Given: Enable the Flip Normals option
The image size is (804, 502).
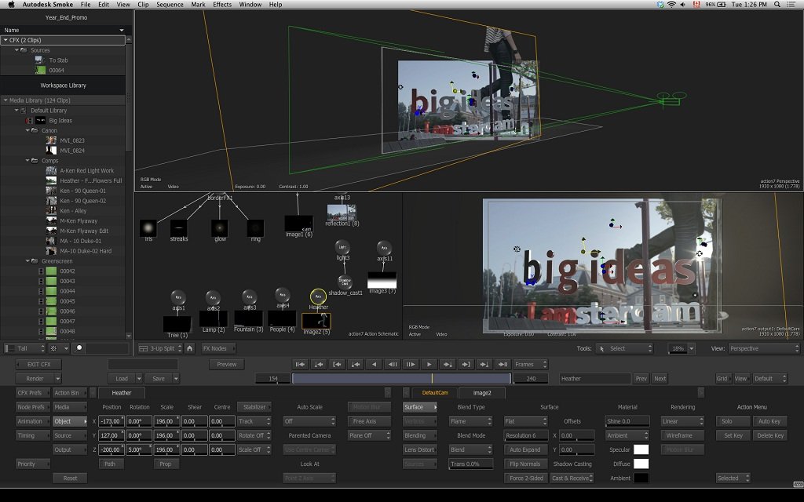Looking at the screenshot, I should [525, 464].
